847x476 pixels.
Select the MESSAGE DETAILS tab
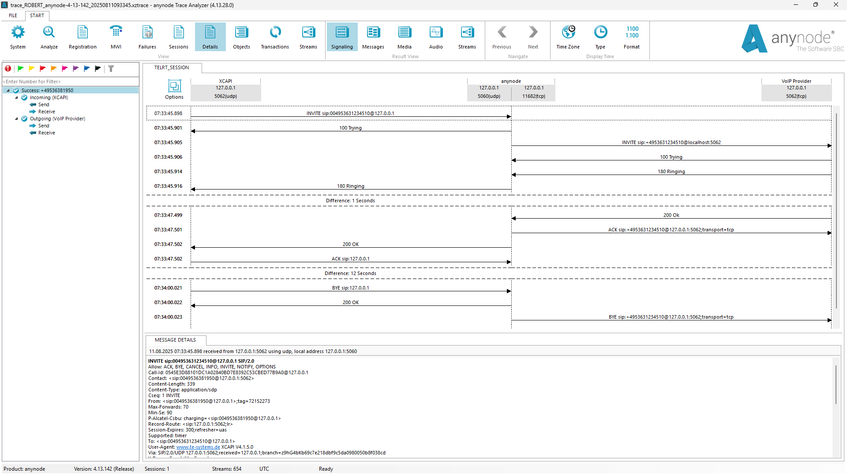pyautogui.click(x=175, y=340)
